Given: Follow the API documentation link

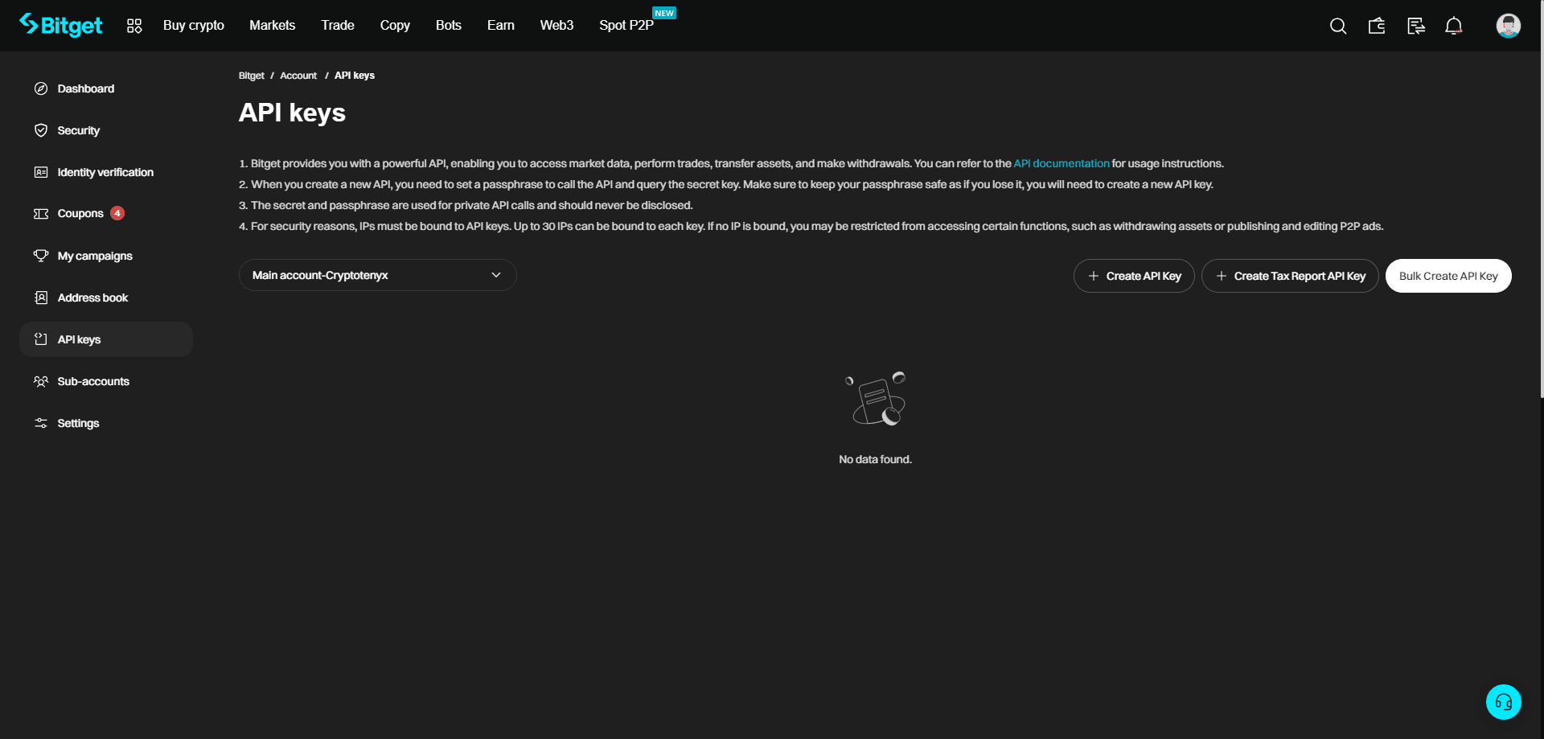Looking at the screenshot, I should click(1061, 163).
